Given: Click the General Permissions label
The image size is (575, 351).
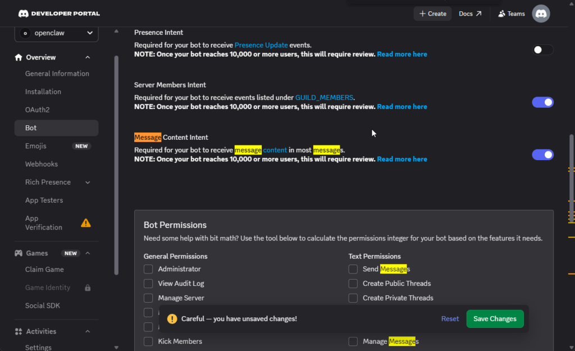Looking at the screenshot, I should 175,257.
